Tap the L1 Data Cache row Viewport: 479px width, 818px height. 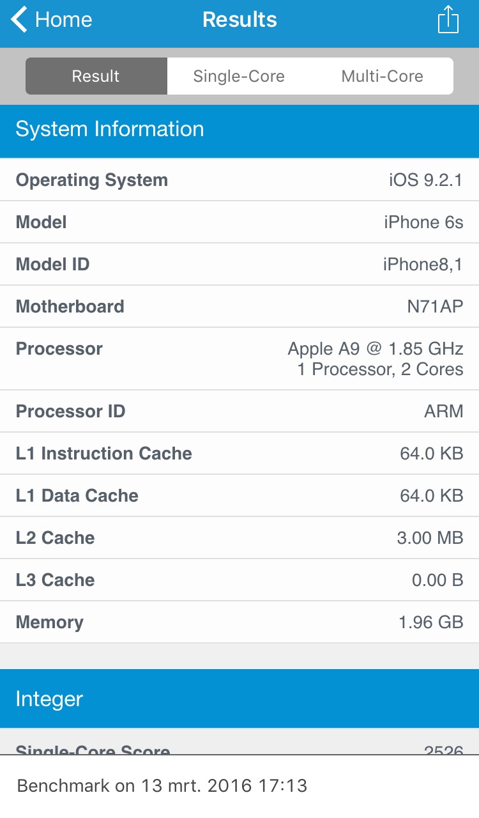240,496
